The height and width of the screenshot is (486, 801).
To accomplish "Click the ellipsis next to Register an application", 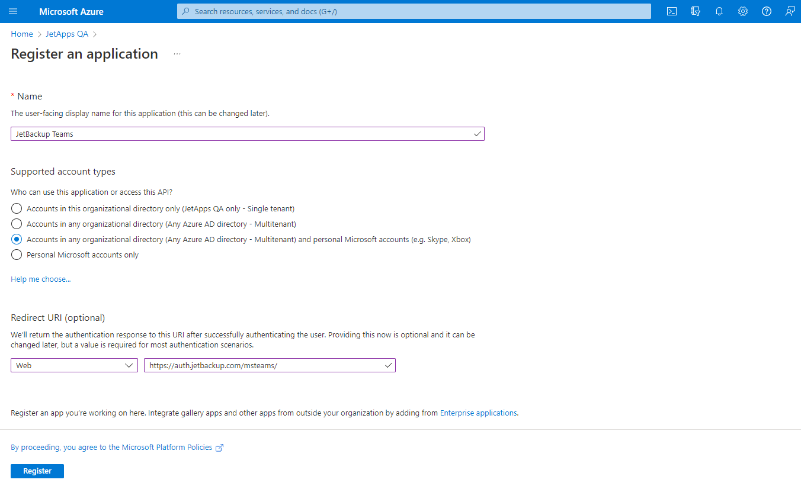I will (x=177, y=54).
